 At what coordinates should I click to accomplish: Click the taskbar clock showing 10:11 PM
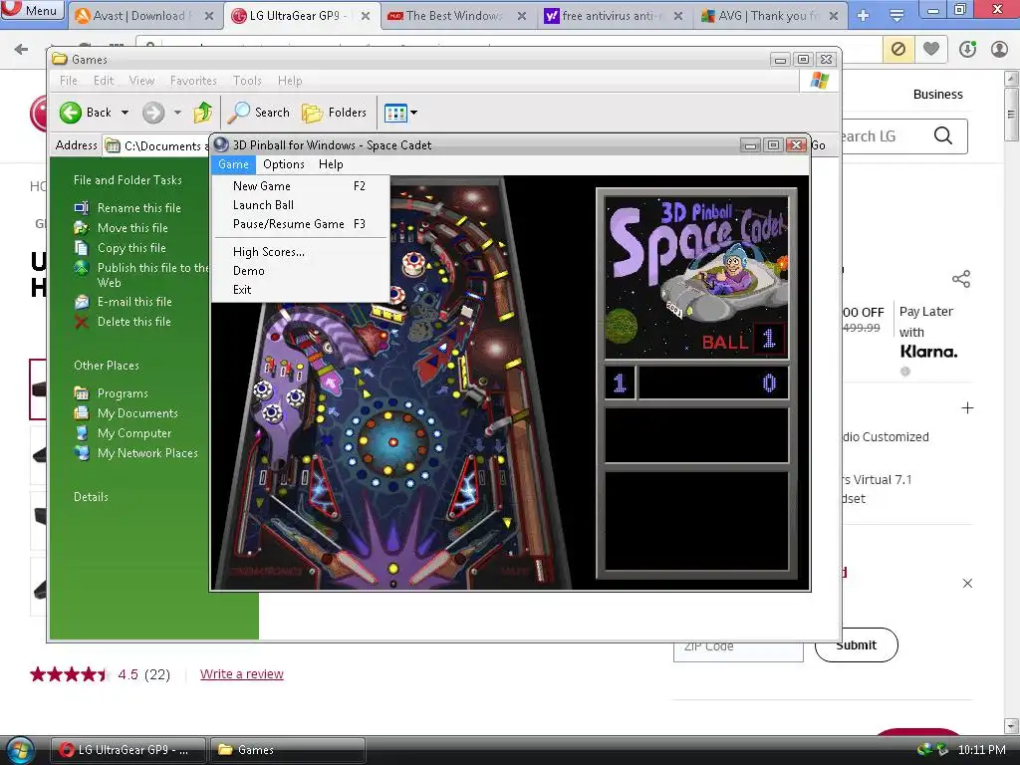[x=981, y=750]
